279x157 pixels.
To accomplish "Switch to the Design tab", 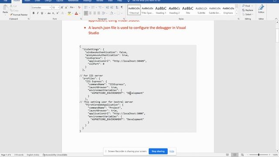I will (x=48, y=1).
